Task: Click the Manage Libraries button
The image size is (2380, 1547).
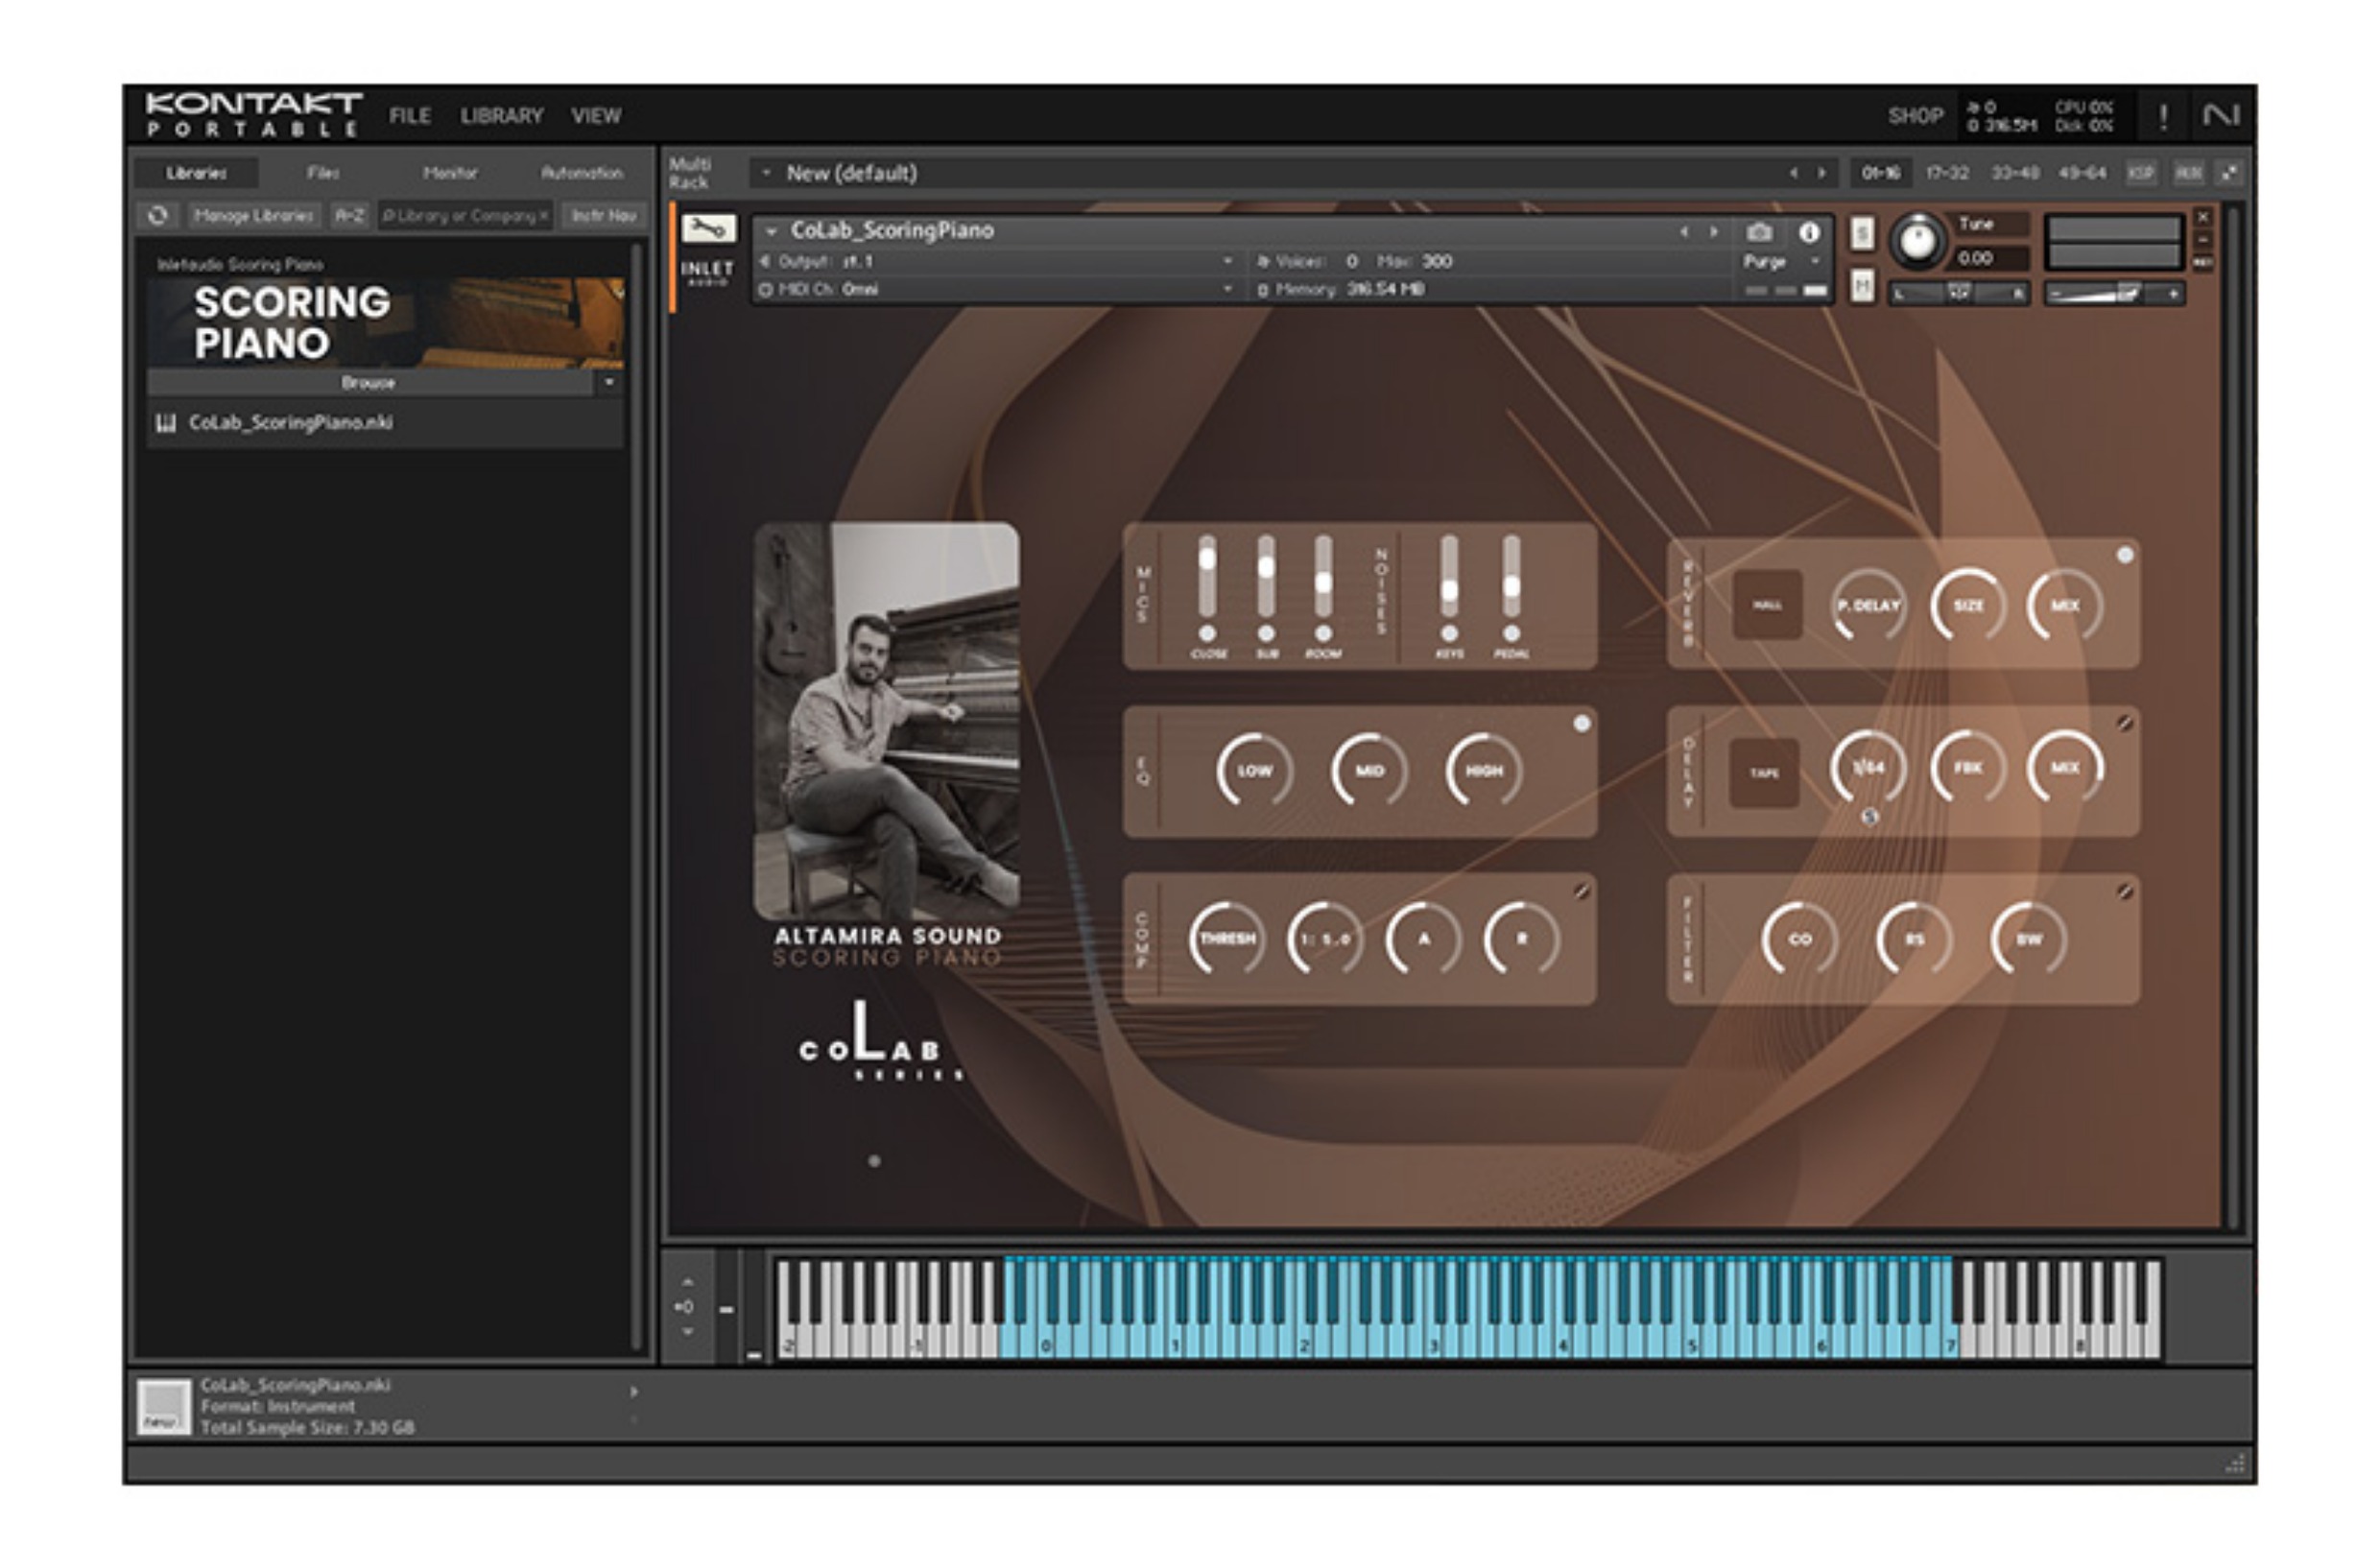Action: click(253, 215)
